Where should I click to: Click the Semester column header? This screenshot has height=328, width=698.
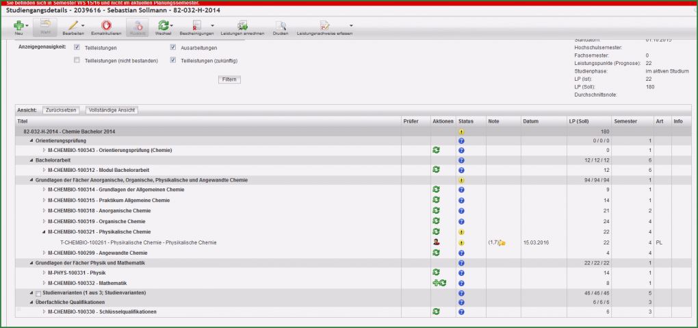point(626,121)
